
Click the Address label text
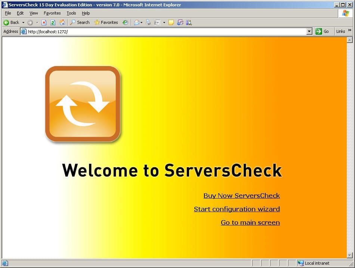coord(10,31)
